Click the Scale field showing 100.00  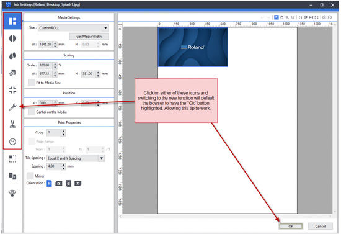click(45, 65)
